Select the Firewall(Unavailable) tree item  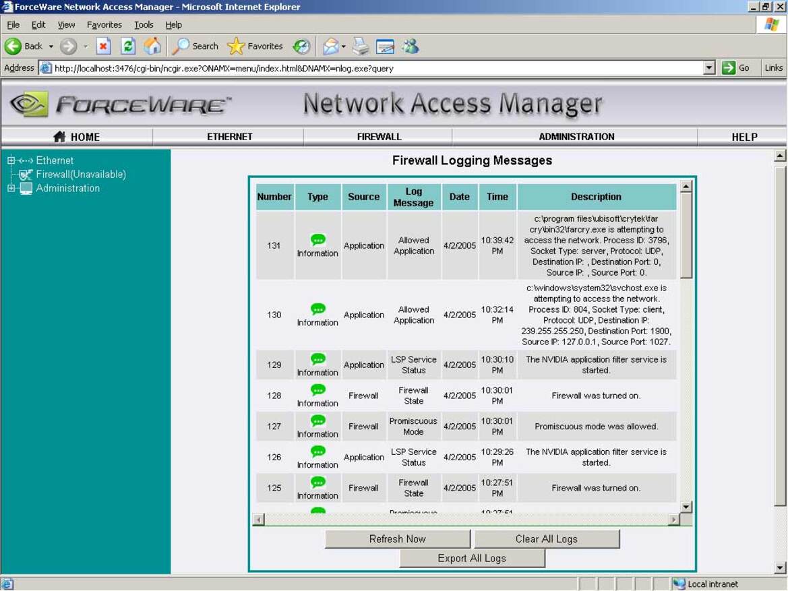click(x=81, y=175)
